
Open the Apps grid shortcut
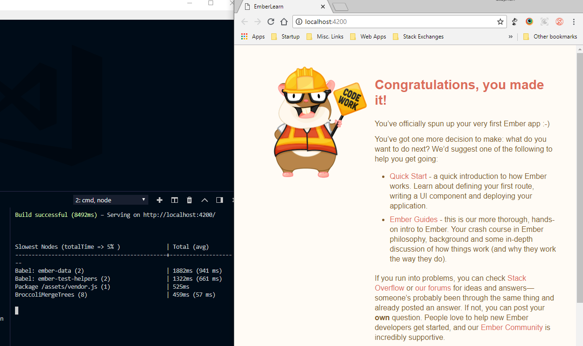pyautogui.click(x=253, y=37)
